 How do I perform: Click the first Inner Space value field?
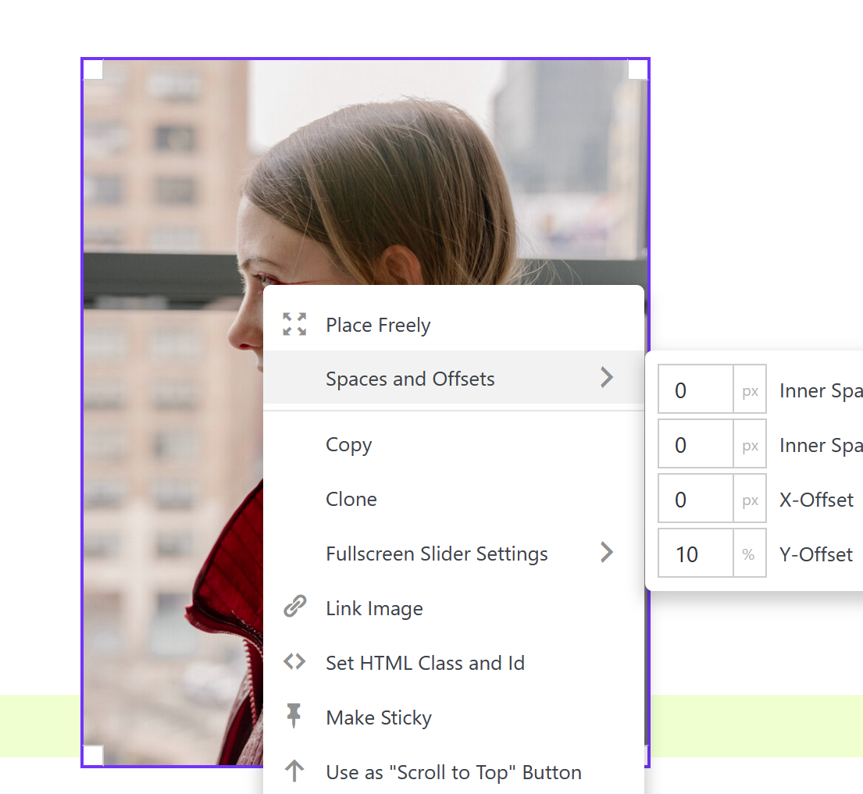pyautogui.click(x=695, y=390)
